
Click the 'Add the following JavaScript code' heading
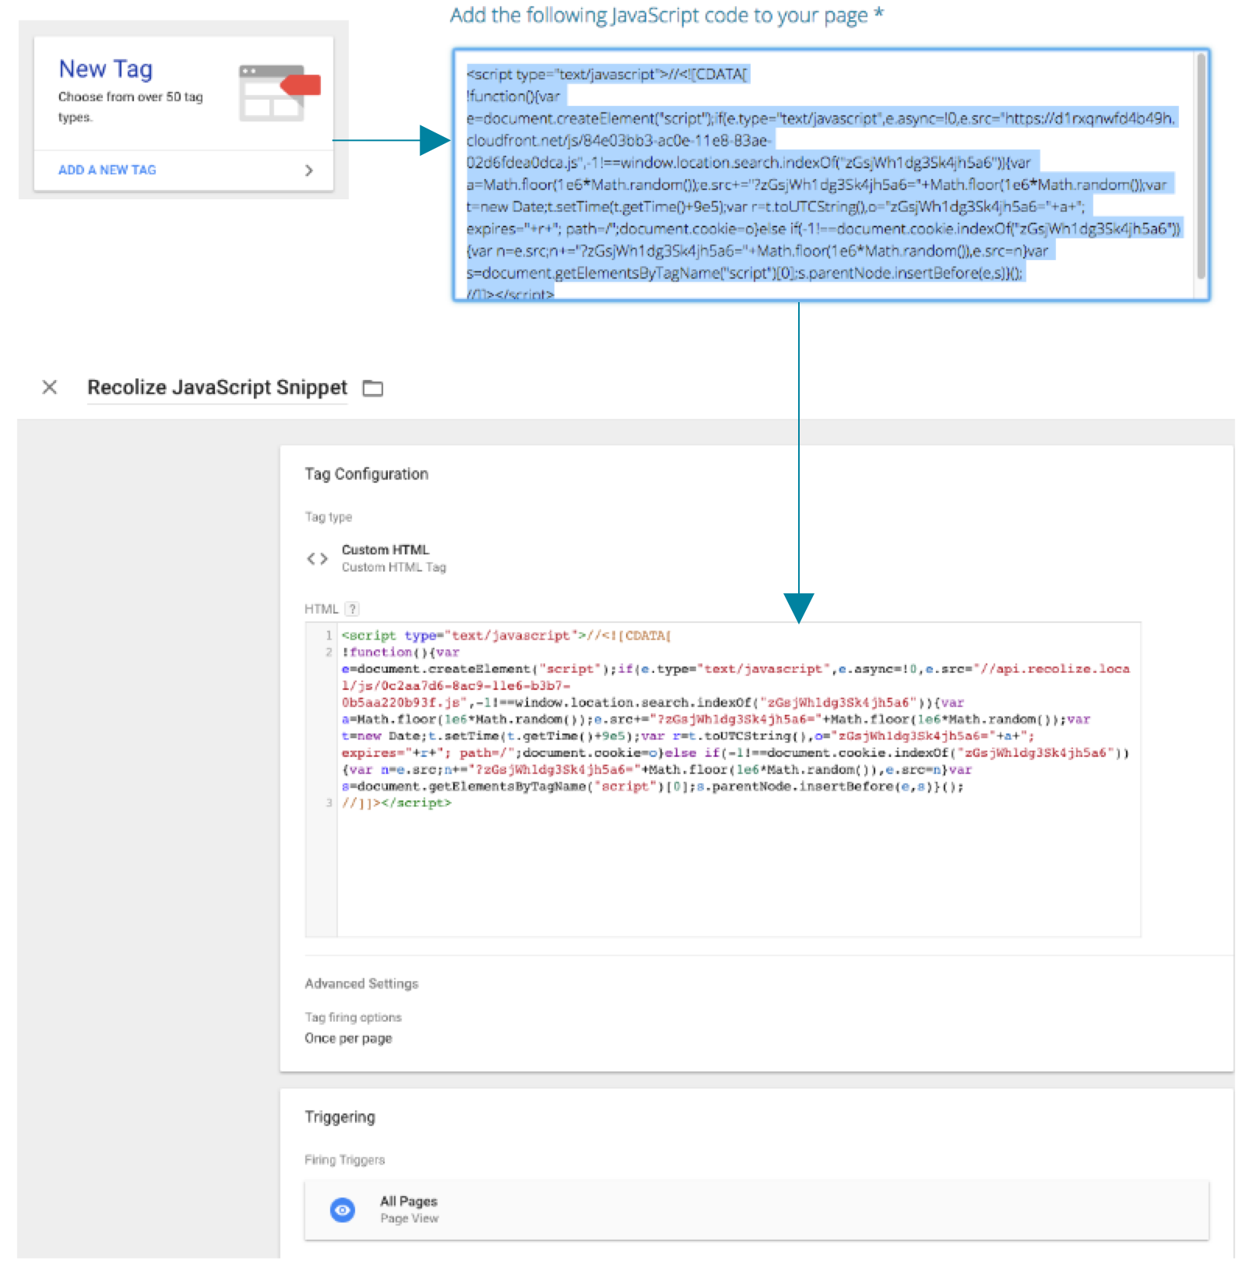click(667, 15)
